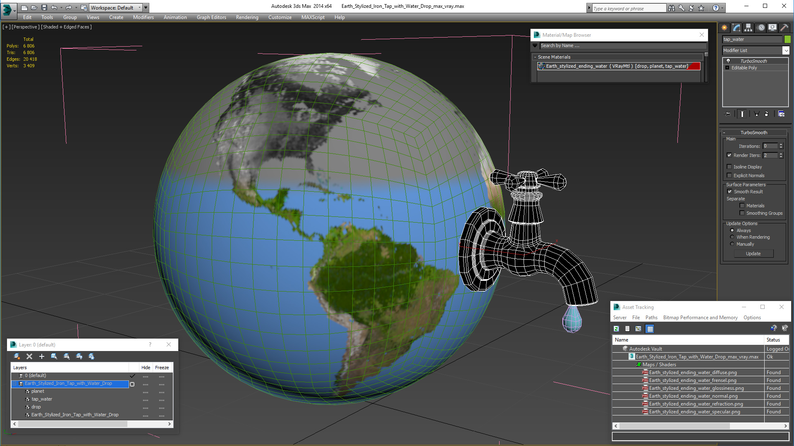794x446 pixels.
Task: Collapse Earth_Stylized_Iron_Tap_with_Water_Drop layer tree
Action: (x=14, y=384)
